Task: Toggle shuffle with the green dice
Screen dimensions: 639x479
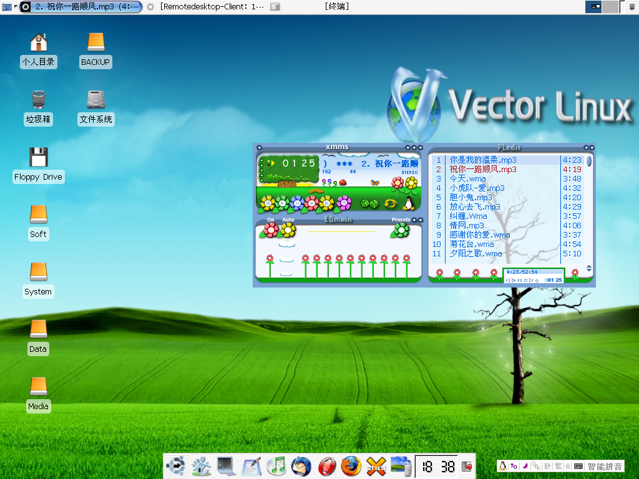Action: (369, 203)
